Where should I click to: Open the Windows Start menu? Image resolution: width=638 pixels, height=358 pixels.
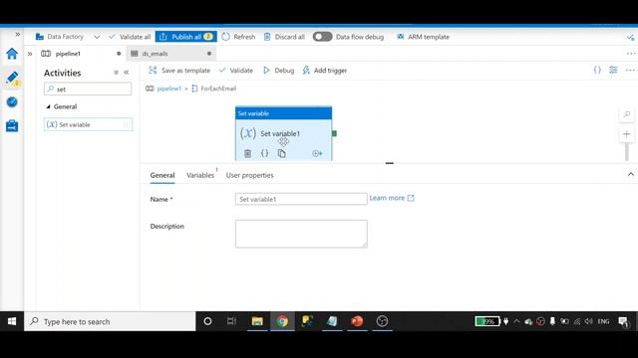(x=12, y=321)
